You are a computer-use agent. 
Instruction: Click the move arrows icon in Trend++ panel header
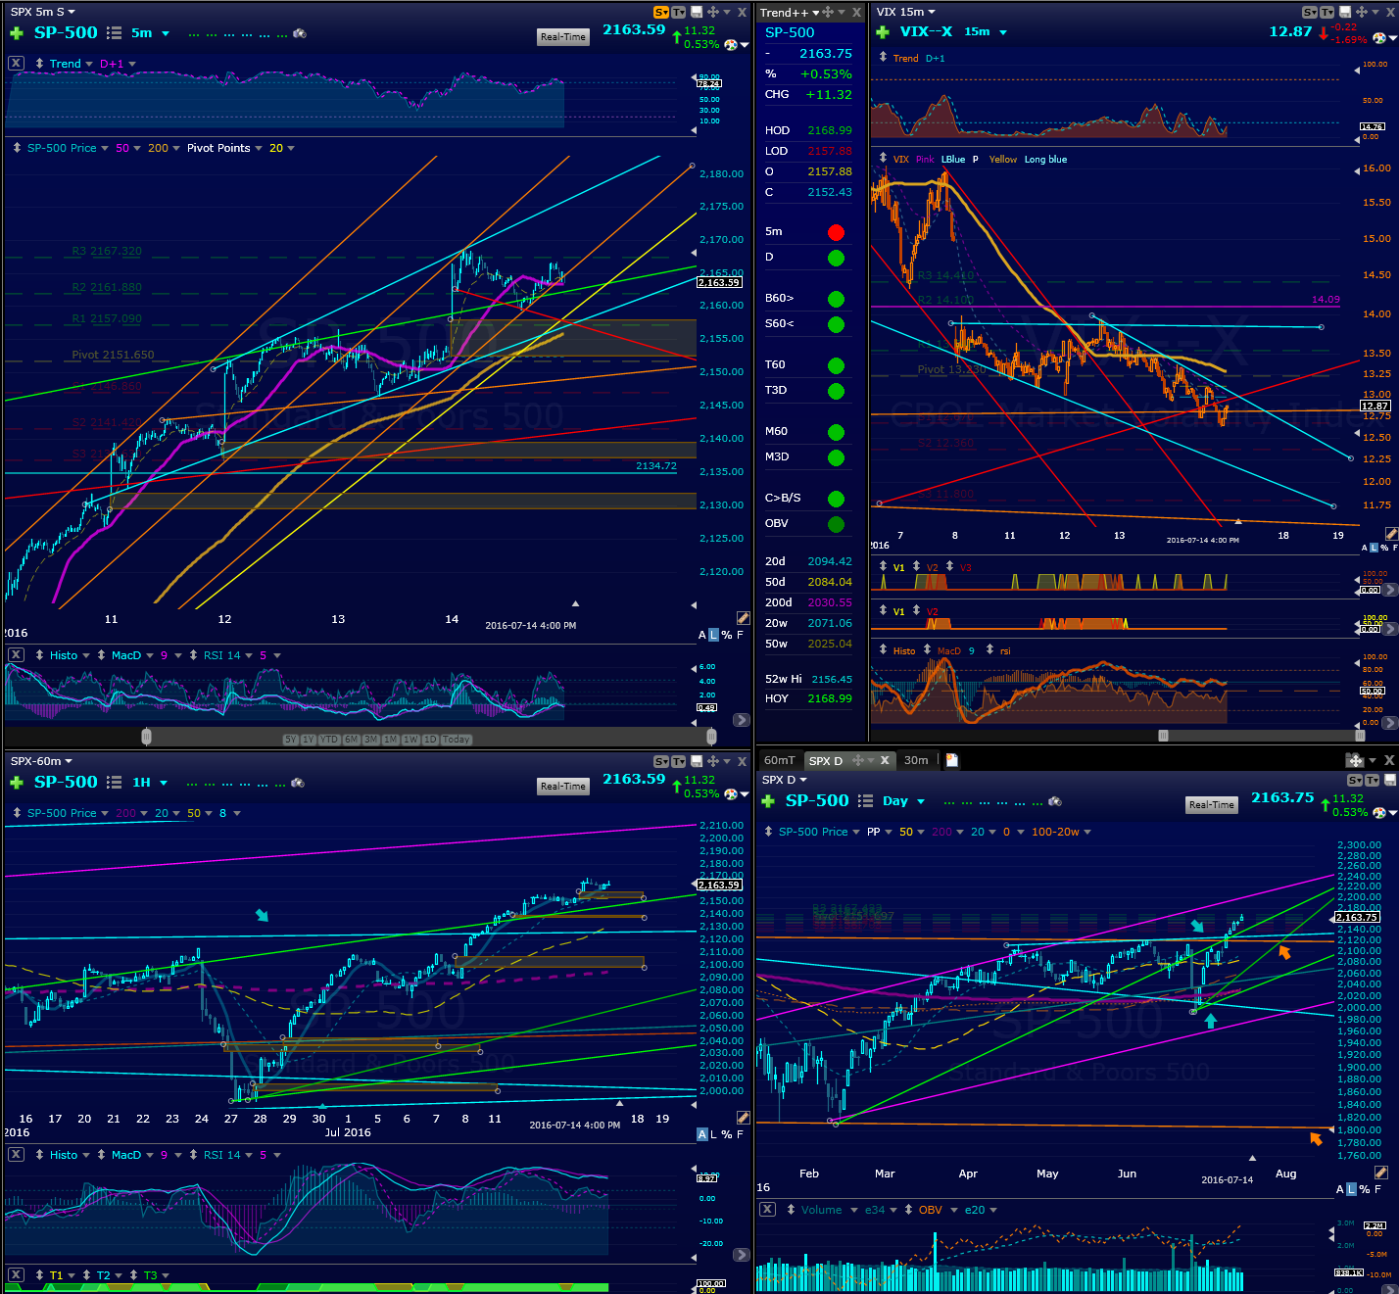[828, 12]
